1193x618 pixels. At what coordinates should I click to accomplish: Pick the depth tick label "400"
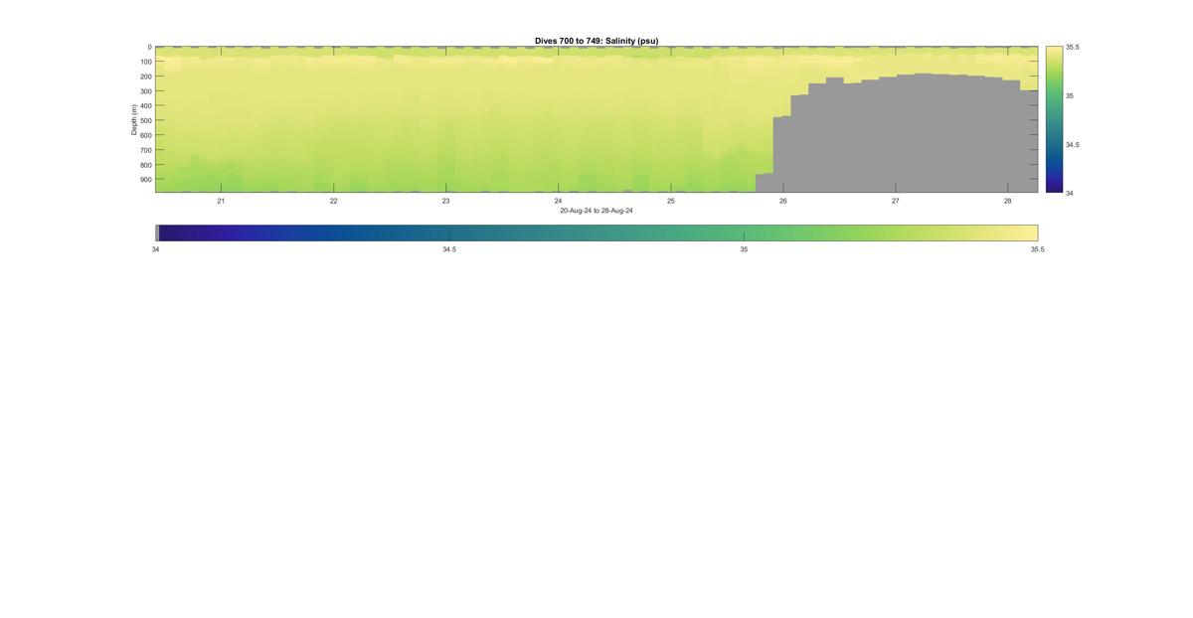coord(145,106)
